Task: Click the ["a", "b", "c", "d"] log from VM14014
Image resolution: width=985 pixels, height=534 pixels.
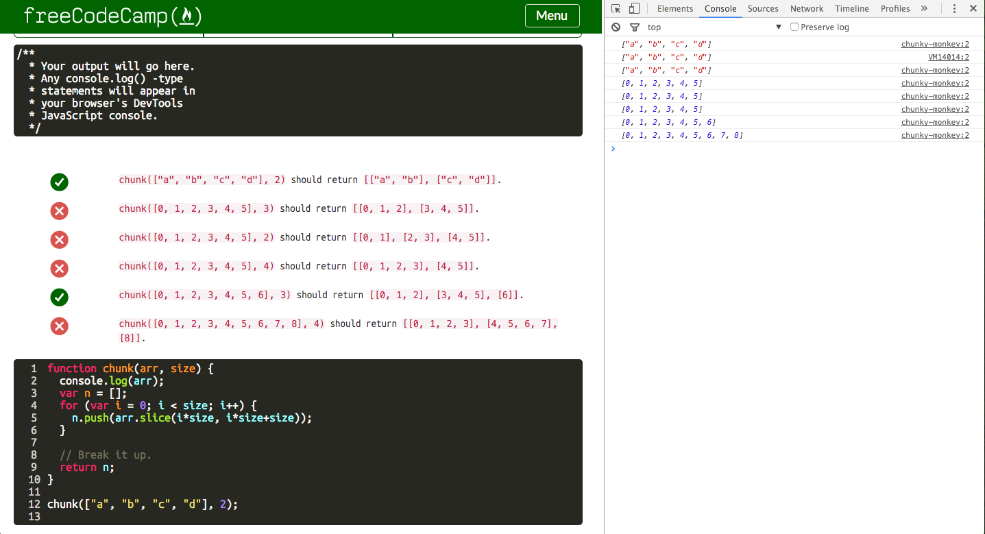Action: click(x=666, y=58)
